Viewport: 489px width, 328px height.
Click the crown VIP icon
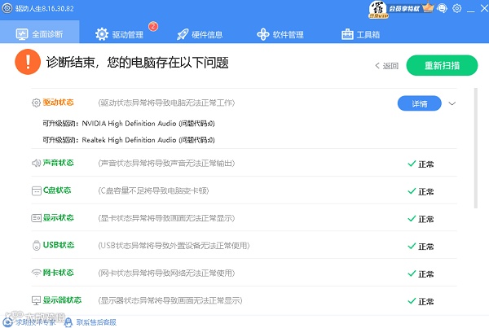click(428, 8)
